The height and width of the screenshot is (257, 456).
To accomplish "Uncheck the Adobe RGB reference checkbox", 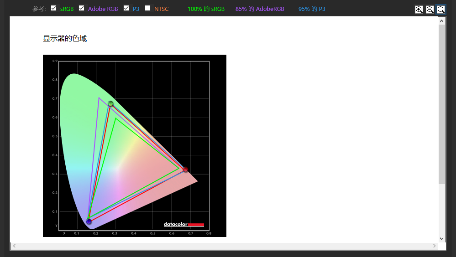I will (x=81, y=8).
